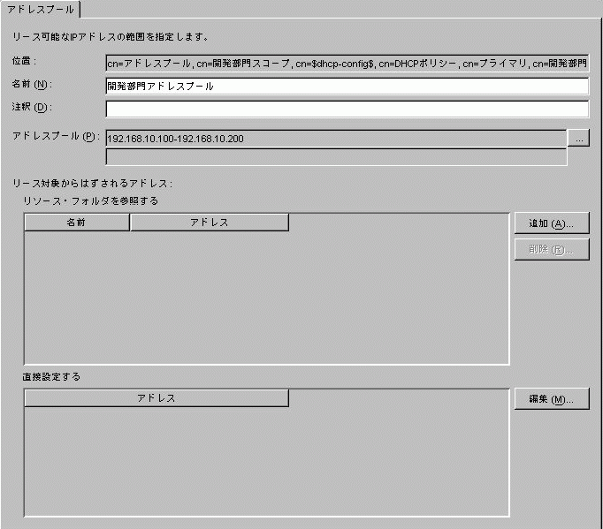This screenshot has height=529, width=603.
Task: Focus the 名前 (N) input field
Action: pyautogui.click(x=347, y=86)
